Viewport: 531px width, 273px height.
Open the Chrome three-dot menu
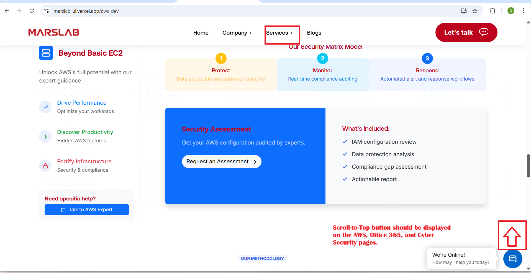point(523,11)
